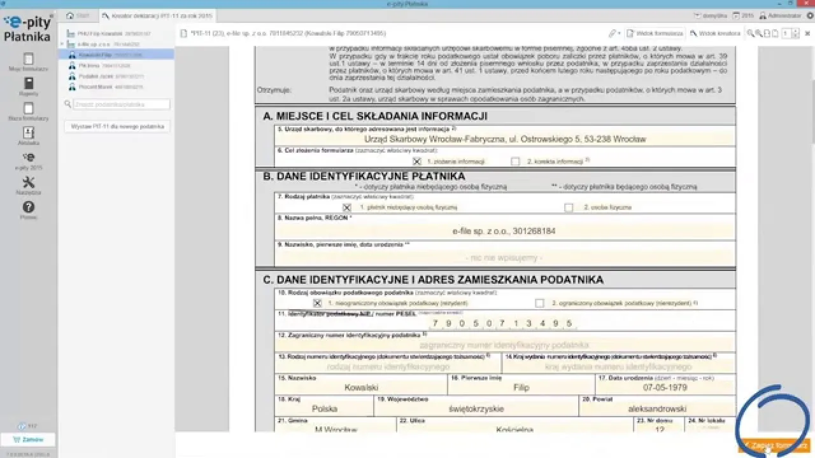Click Wystaw PIT-11 dla nowego podatnika
This screenshot has width=815, height=458.
point(117,126)
